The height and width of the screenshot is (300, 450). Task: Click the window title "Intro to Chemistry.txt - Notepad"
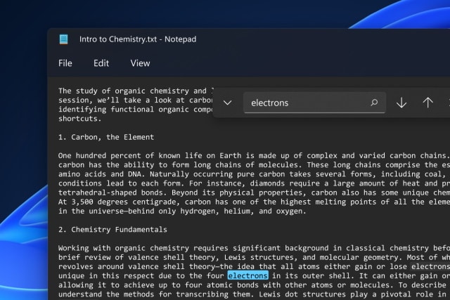137,39
